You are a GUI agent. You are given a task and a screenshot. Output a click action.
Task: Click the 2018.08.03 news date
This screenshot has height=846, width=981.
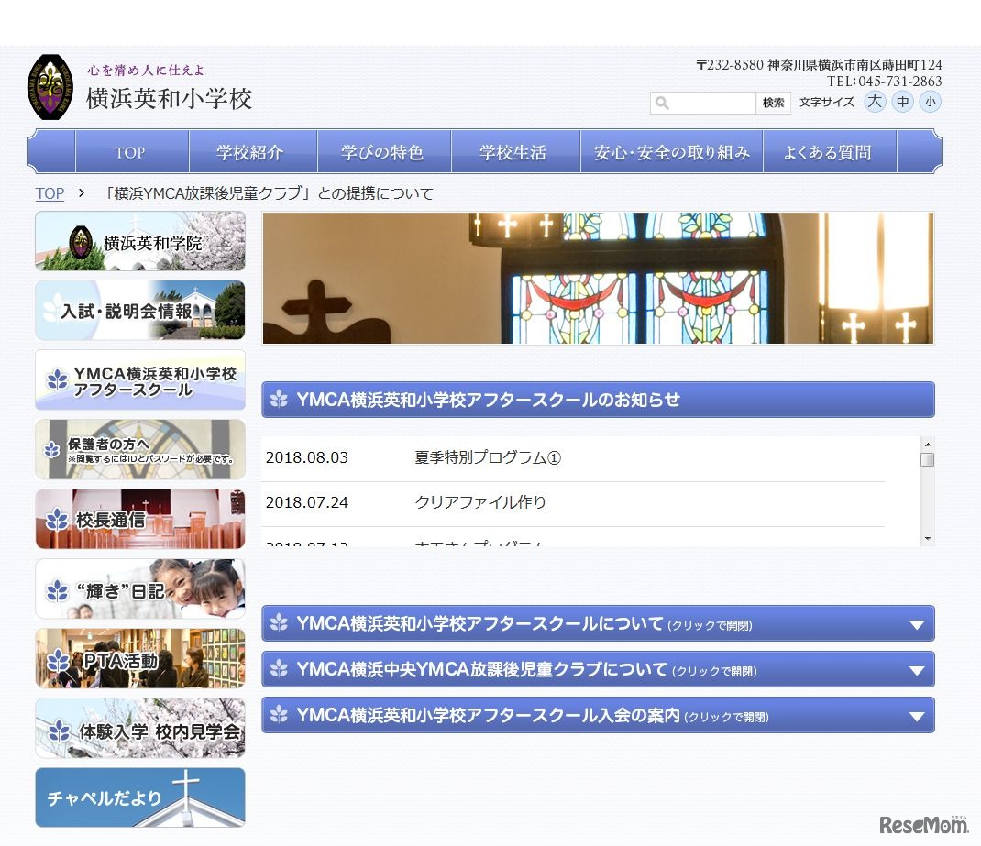pyautogui.click(x=306, y=457)
